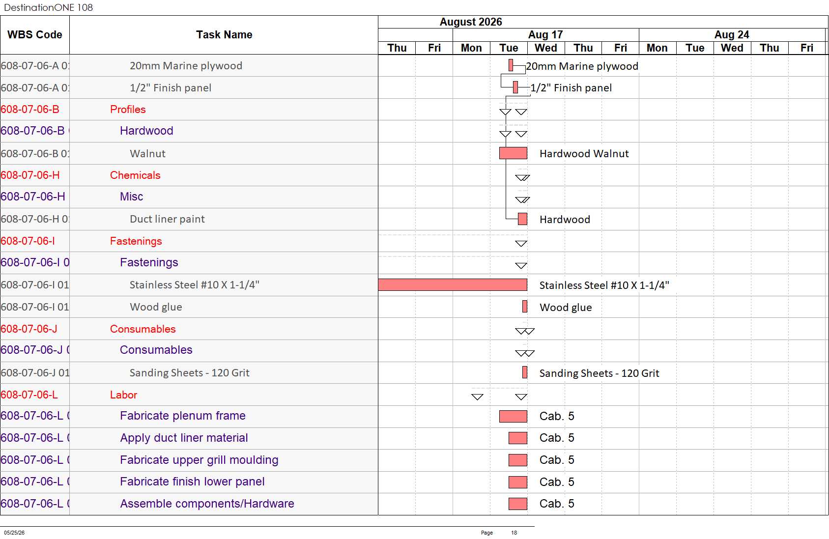The height and width of the screenshot is (539, 829).
Task: Click the DestinationONE 108 title text
Action: [x=48, y=7]
